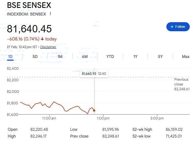Show the Max chart range

185,57
